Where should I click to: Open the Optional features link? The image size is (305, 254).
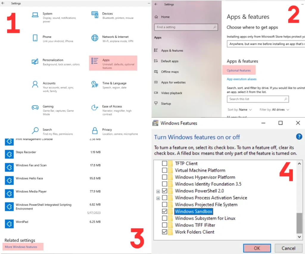click(239, 70)
